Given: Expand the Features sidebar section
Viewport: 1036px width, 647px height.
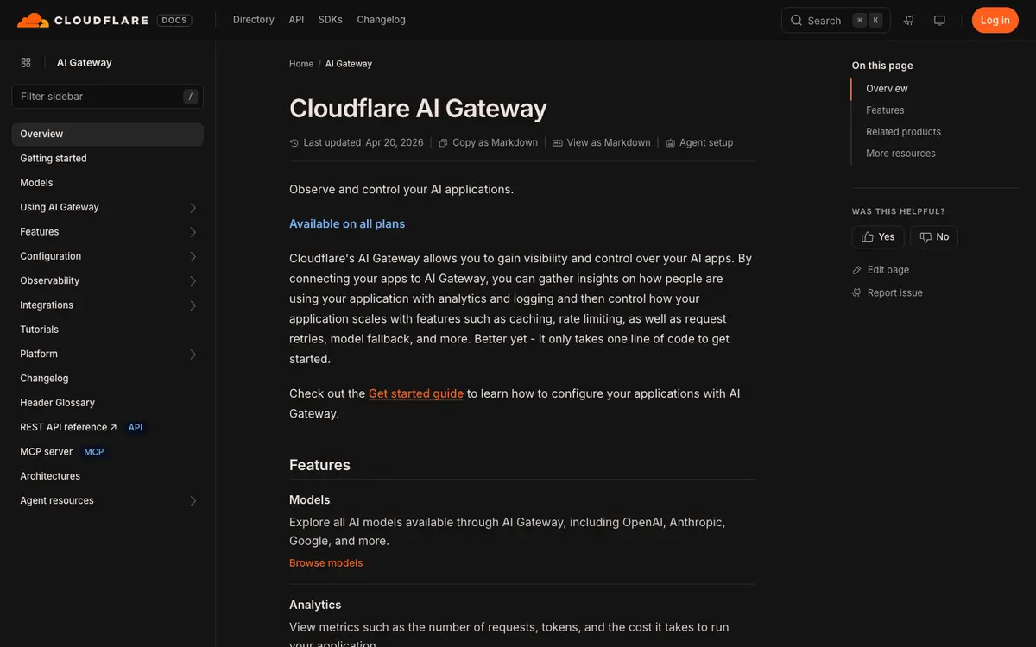Looking at the screenshot, I should (x=193, y=232).
